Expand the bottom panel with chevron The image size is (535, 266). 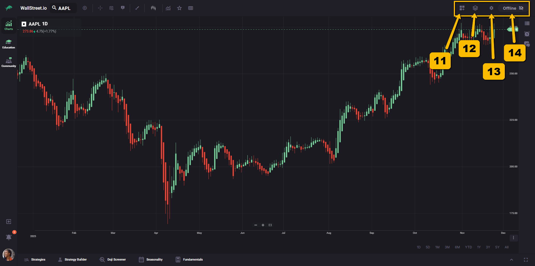click(511, 260)
